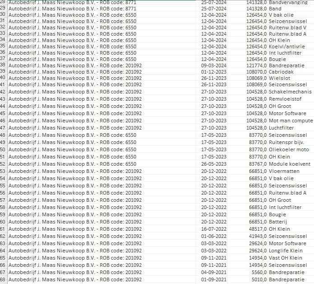Click the Remvloeistof cell
Image resolution: width=314 pixels, height=284 pixels.
(x=287, y=99)
